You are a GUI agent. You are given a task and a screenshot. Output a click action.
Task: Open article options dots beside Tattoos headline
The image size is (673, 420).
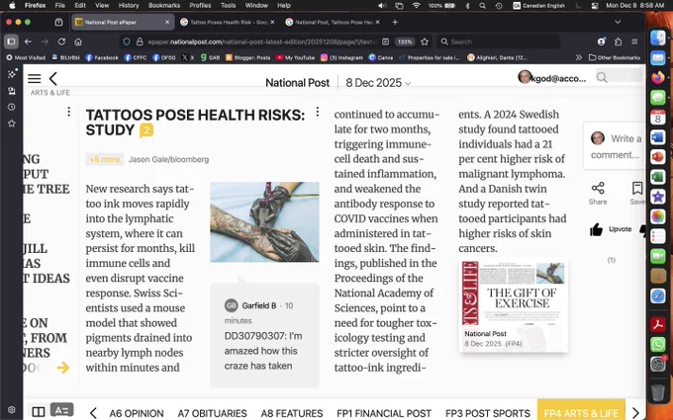[317, 112]
